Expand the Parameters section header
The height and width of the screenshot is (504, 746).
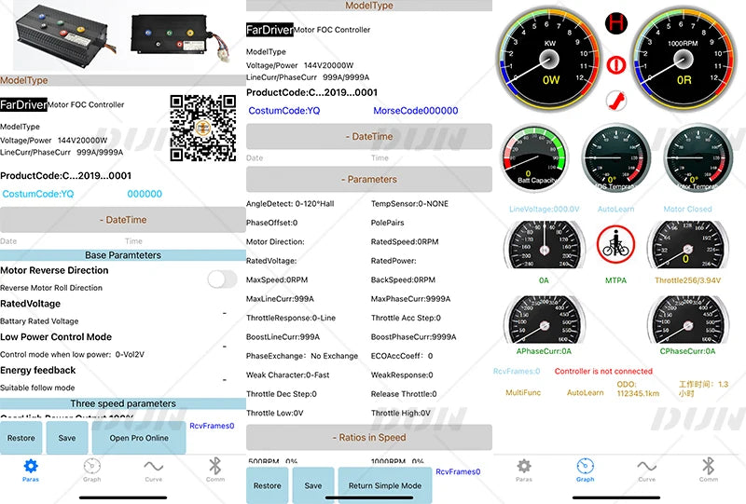coord(369,179)
